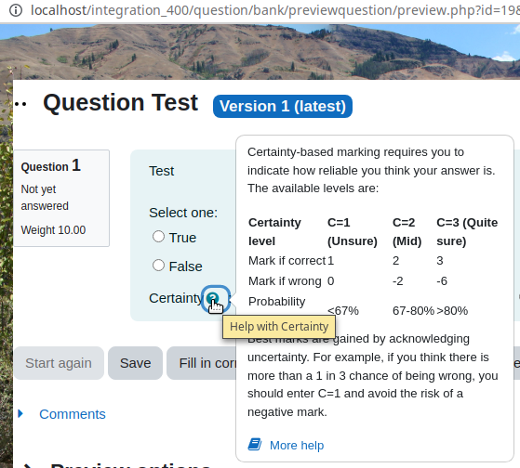The width and height of the screenshot is (520, 468).
Task: Open the Comments link
Action: (73, 414)
